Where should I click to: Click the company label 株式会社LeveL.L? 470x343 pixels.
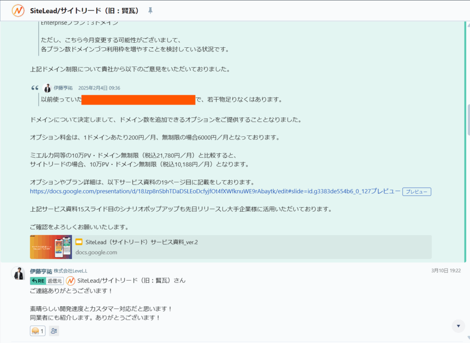click(71, 271)
